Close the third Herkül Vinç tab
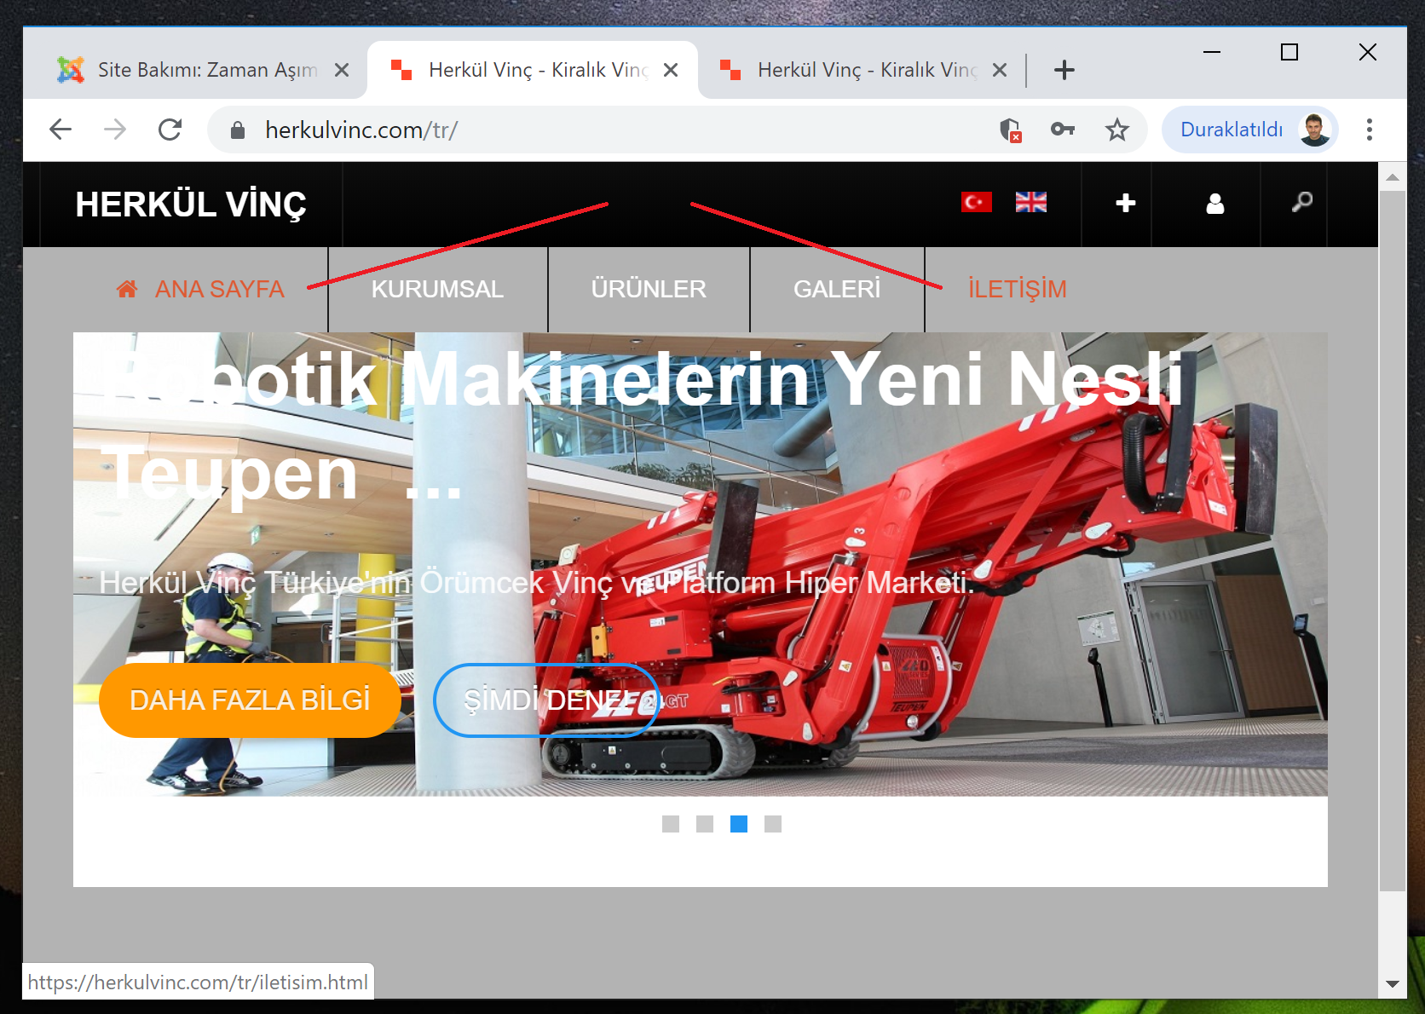1425x1014 pixels. point(1000,70)
